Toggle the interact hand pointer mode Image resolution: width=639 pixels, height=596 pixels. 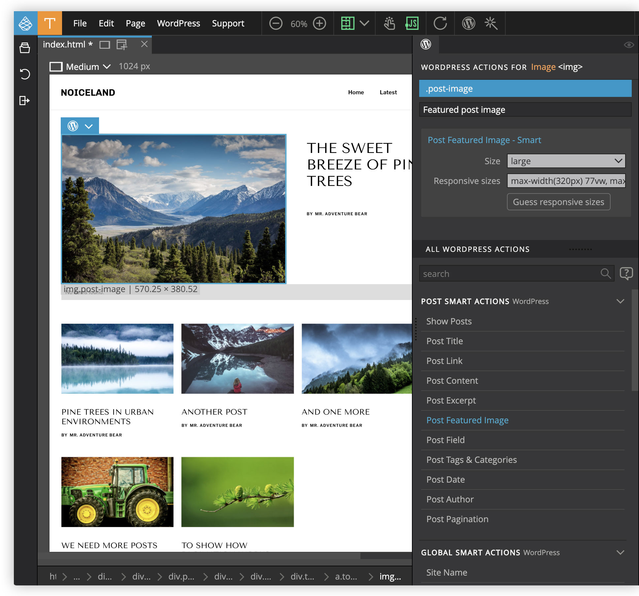389,23
